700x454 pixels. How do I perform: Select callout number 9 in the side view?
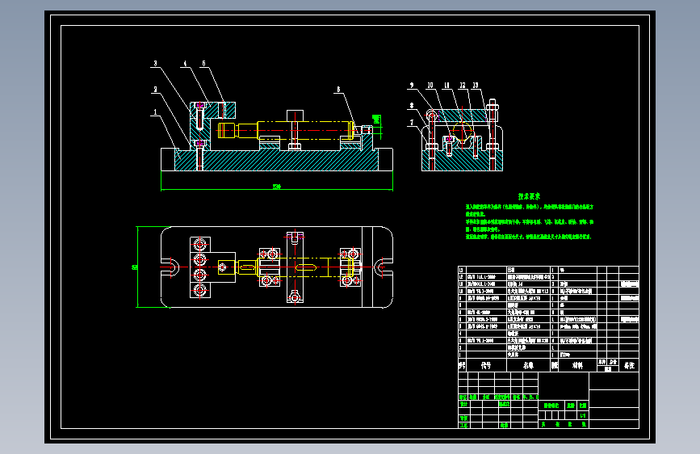[x=412, y=85]
